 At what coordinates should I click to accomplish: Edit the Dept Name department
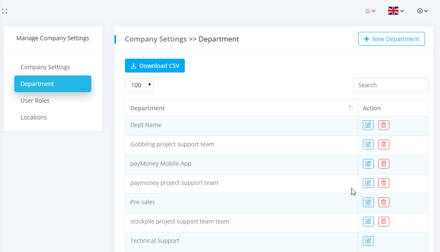(x=368, y=125)
